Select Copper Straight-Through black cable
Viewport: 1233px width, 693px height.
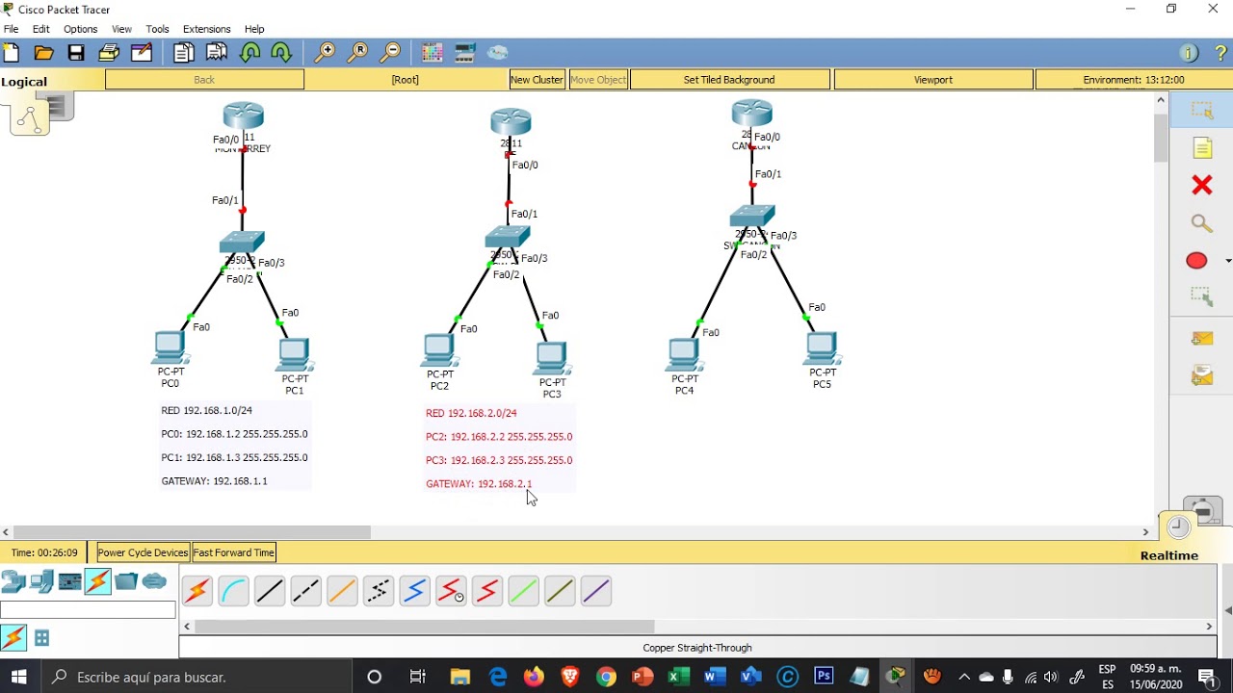[x=270, y=591]
